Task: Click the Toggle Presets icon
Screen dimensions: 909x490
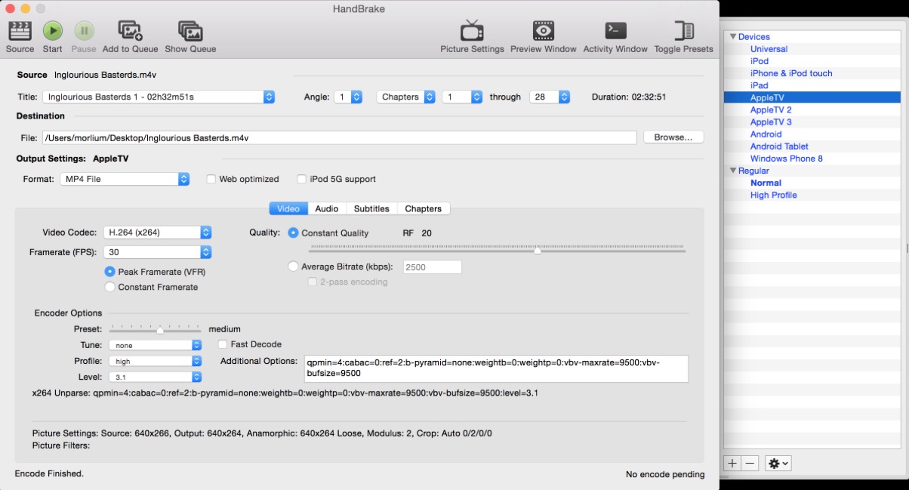Action: [x=684, y=31]
